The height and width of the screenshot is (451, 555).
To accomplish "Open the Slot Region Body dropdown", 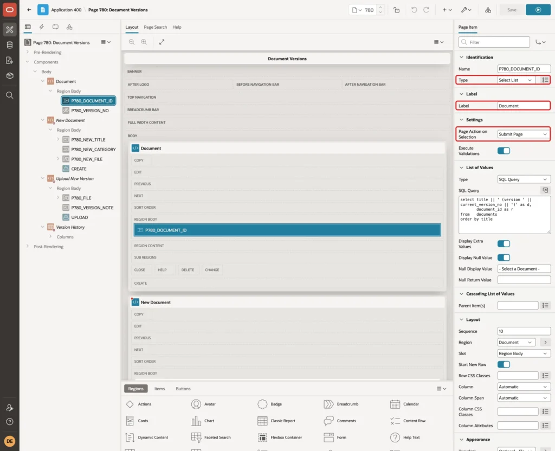I will tap(524, 353).
